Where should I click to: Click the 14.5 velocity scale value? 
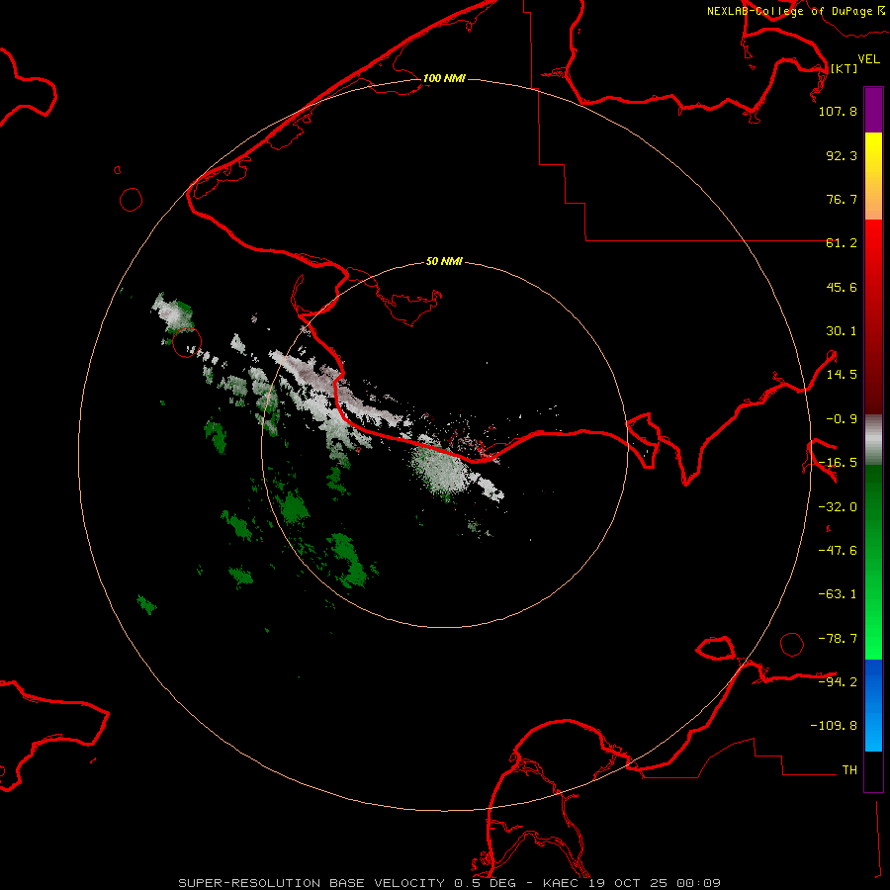pyautogui.click(x=842, y=375)
